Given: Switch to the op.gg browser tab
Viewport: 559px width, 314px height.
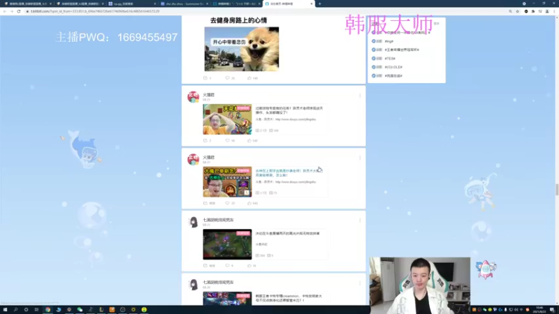Looking at the screenshot, I should (x=131, y=3).
